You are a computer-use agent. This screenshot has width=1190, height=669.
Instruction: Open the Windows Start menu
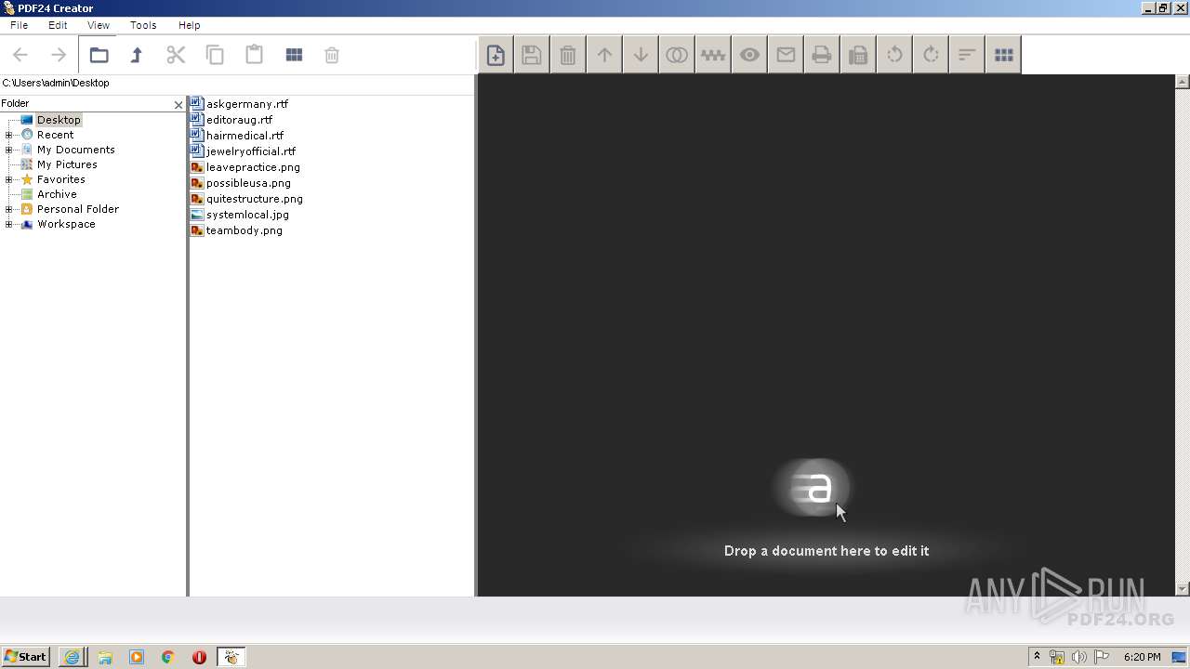click(x=26, y=657)
